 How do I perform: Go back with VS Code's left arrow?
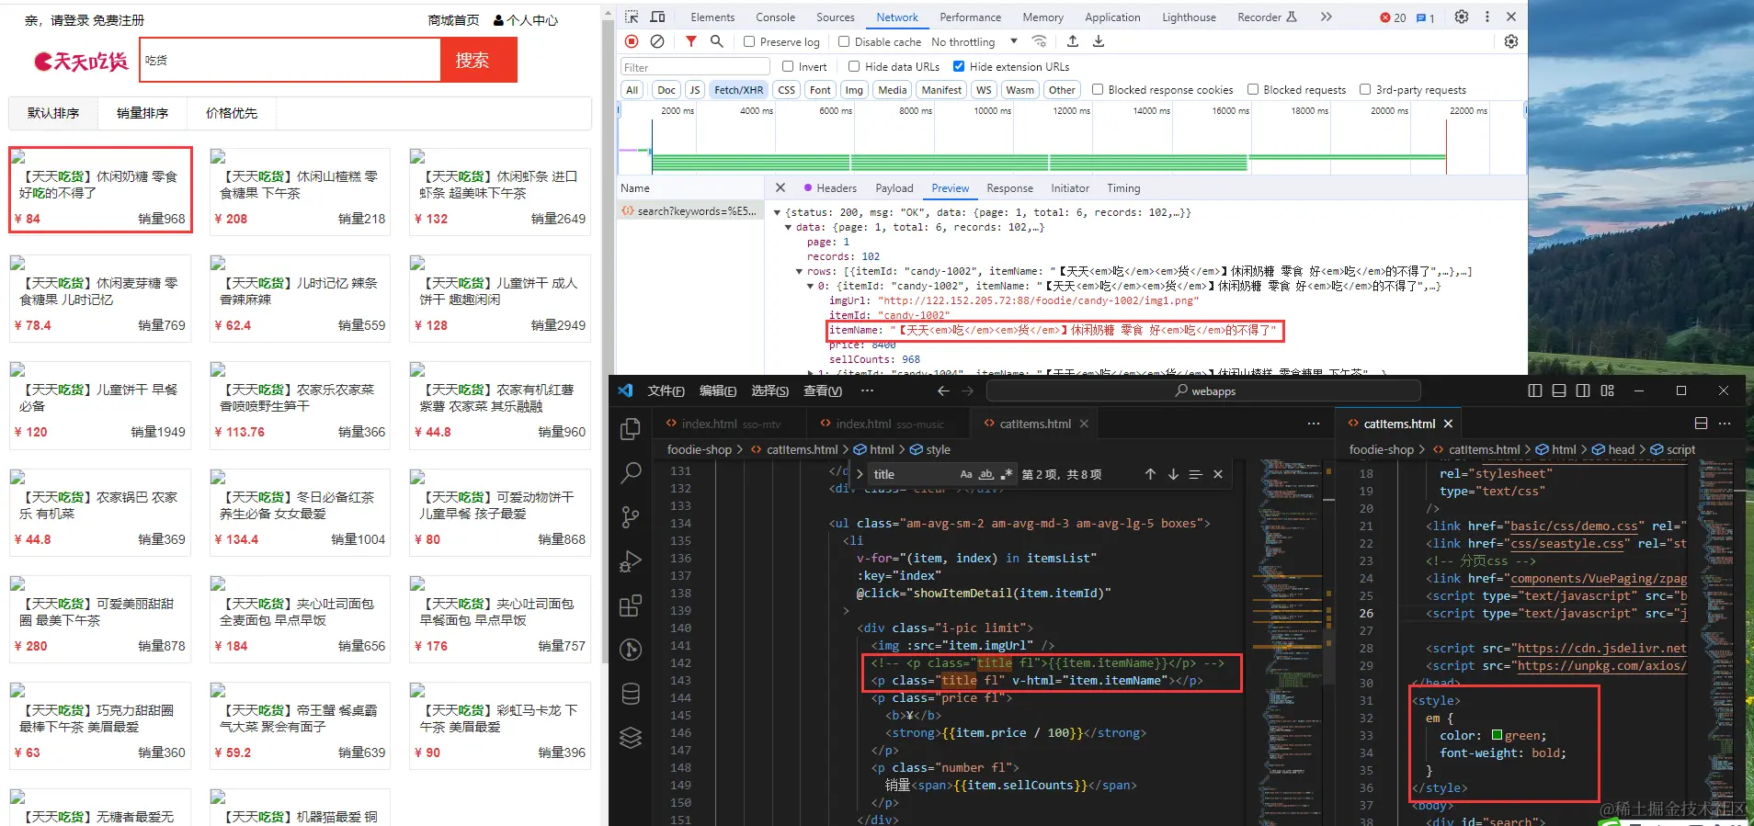click(943, 390)
